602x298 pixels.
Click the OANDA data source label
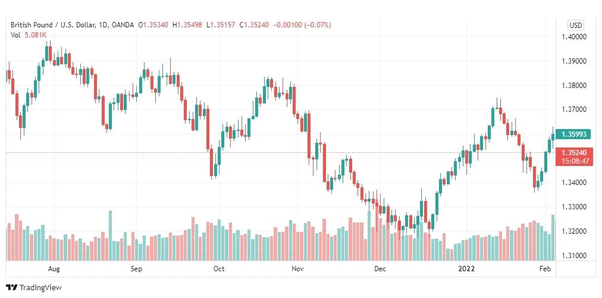pos(123,25)
